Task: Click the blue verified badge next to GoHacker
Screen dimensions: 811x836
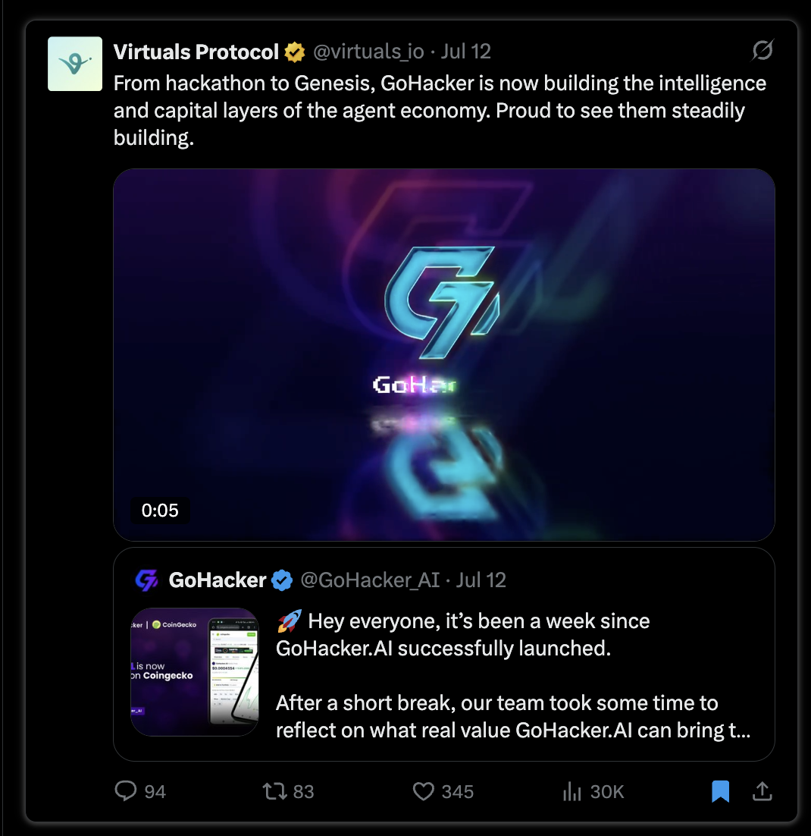Action: pyautogui.click(x=282, y=580)
